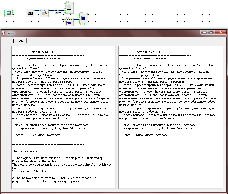
Task: Click '"Software product" by Dilma.' line
Action: pyautogui.click(x=30, y=171)
